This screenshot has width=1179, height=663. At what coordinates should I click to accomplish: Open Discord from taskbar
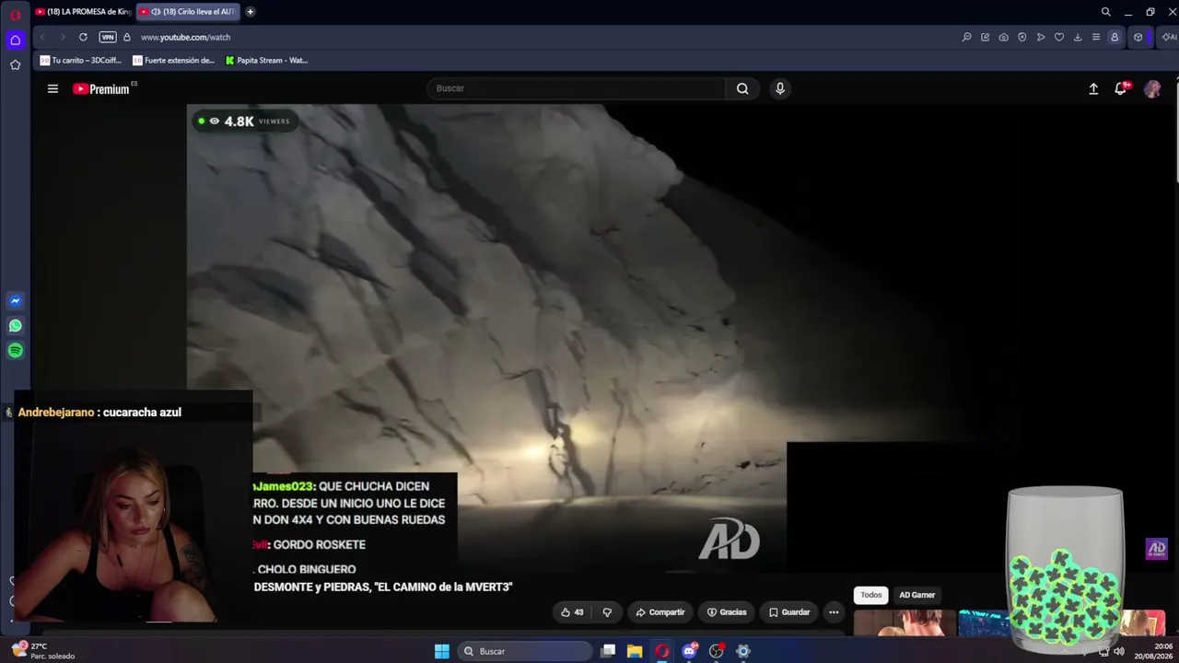(x=689, y=651)
